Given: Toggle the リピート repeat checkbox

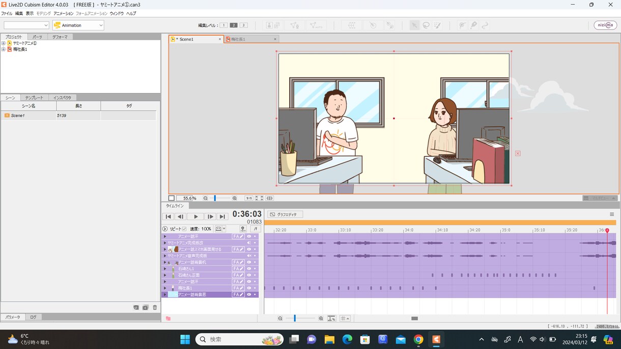Looking at the screenshot, I should (184, 229).
